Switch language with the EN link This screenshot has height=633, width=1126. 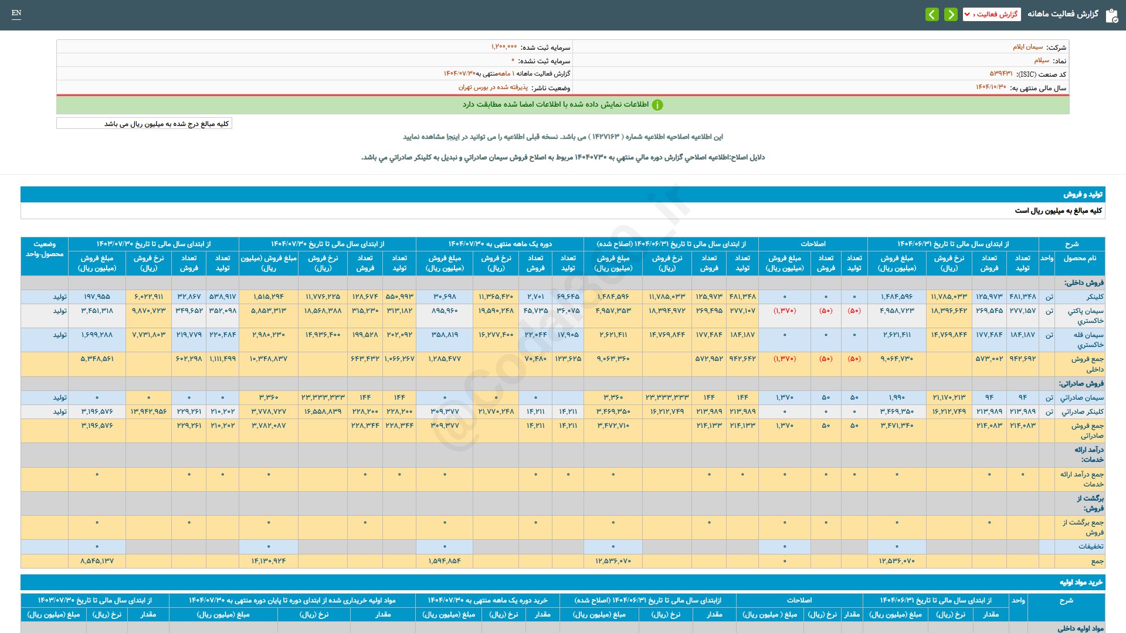pos(16,13)
